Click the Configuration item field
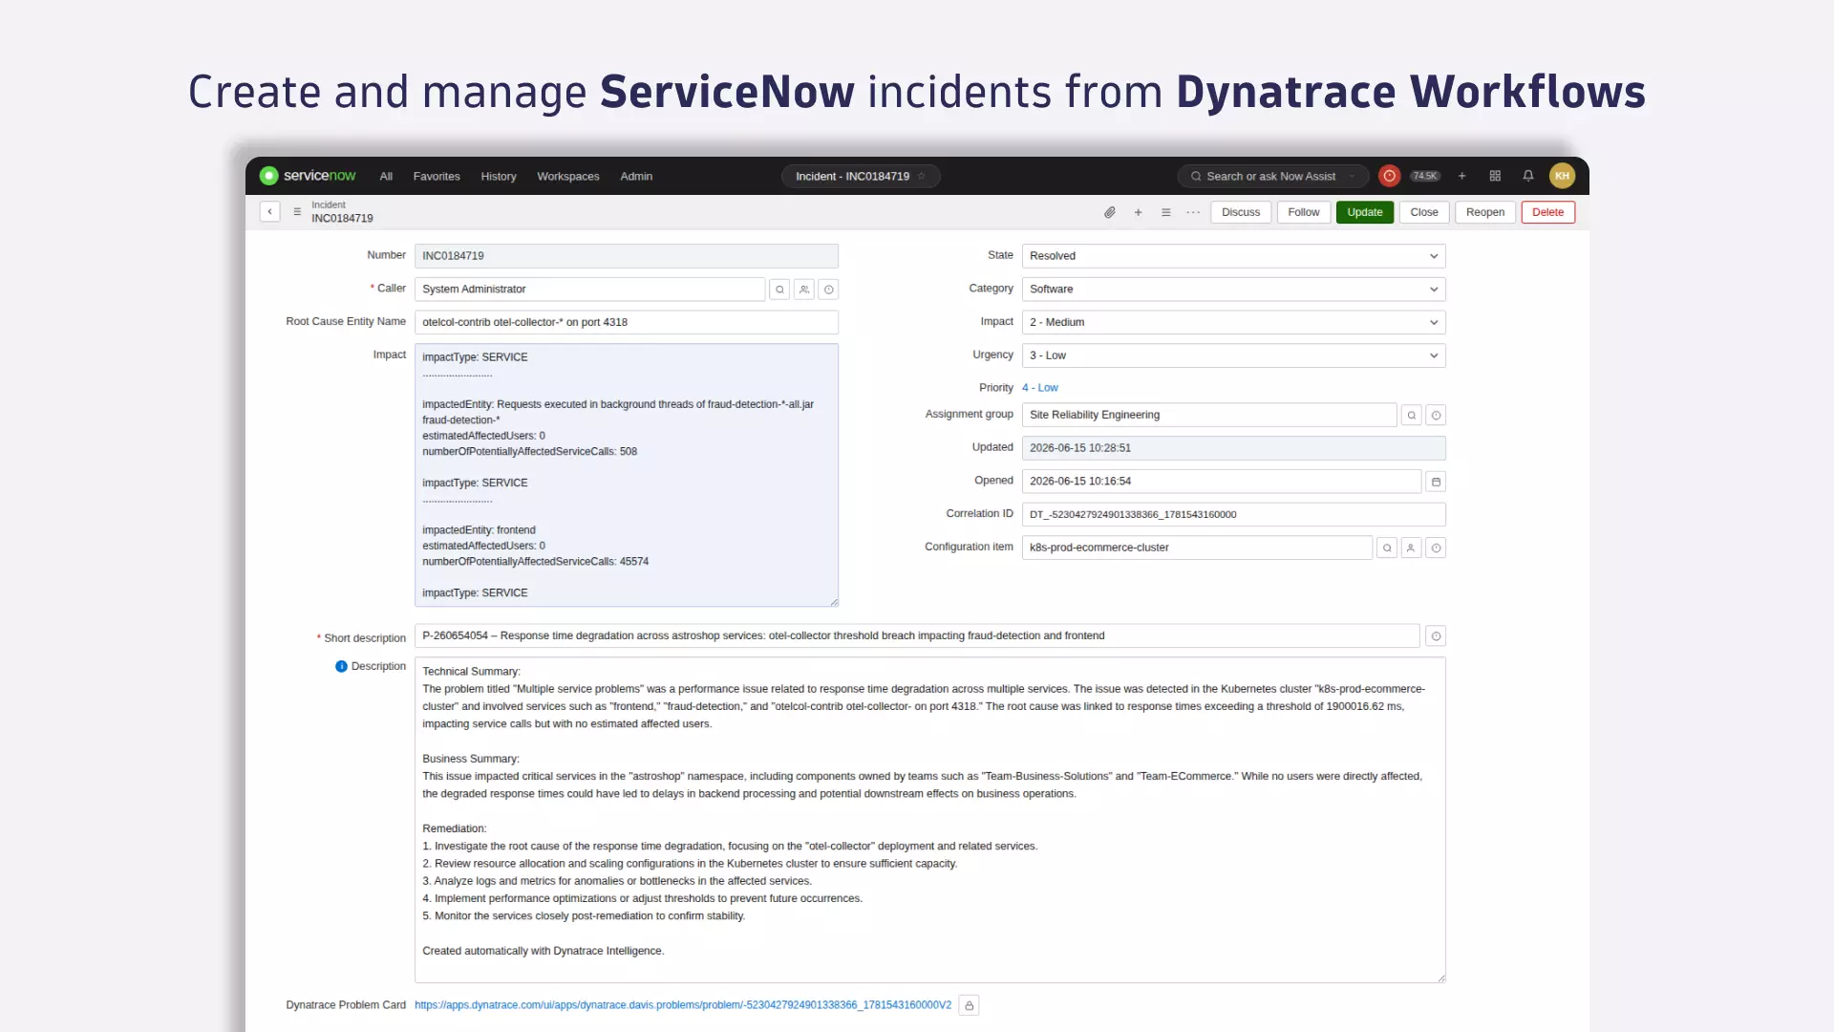Image resolution: width=1834 pixels, height=1032 pixels. click(x=1197, y=548)
